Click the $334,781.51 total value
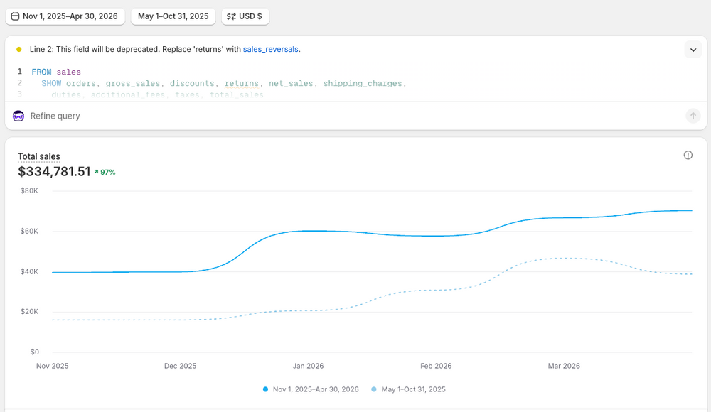Screen dimensions: 711x412 (x=55, y=171)
